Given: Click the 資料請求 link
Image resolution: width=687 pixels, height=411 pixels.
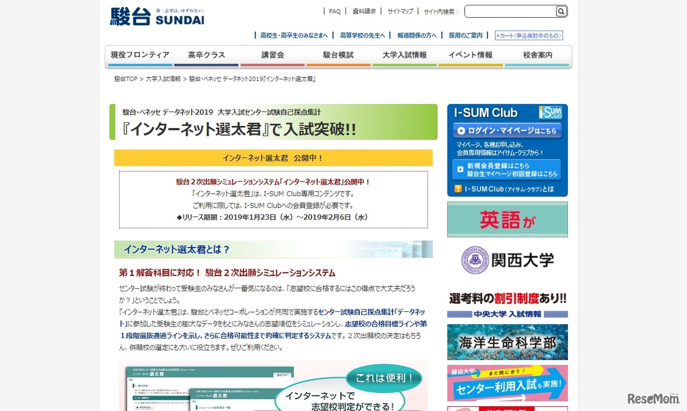Looking at the screenshot, I should [364, 11].
